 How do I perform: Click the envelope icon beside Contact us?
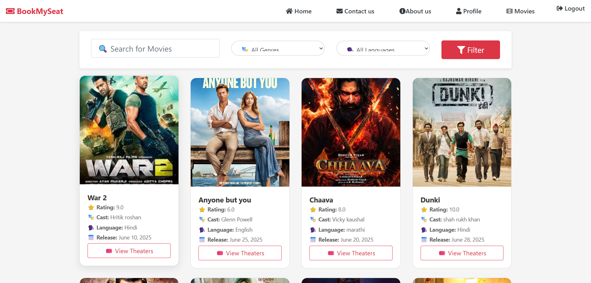[x=340, y=11]
